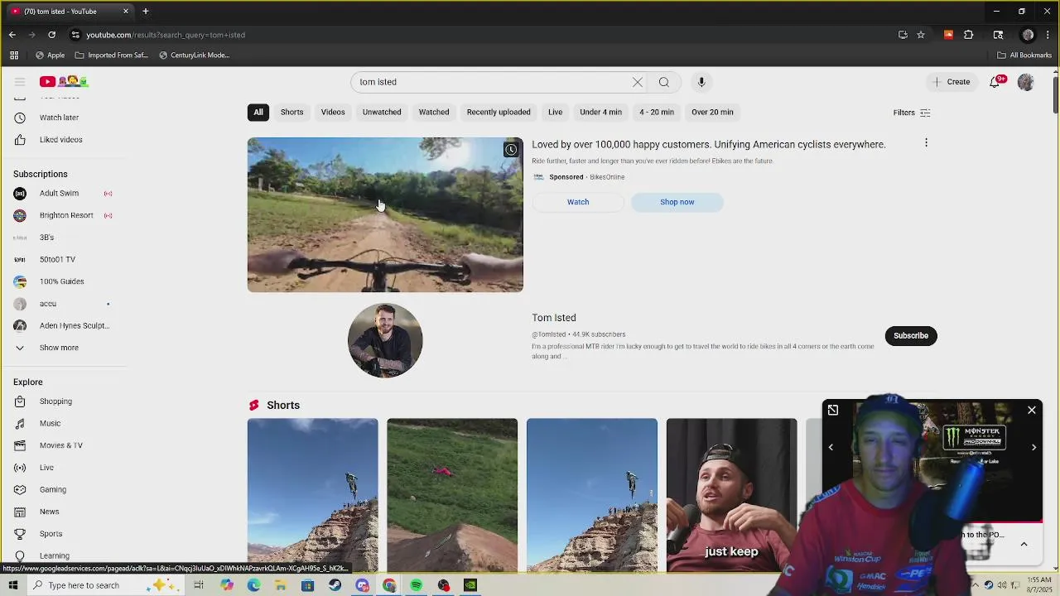Open the YouTube guide hamburger menu

[x=20, y=81]
